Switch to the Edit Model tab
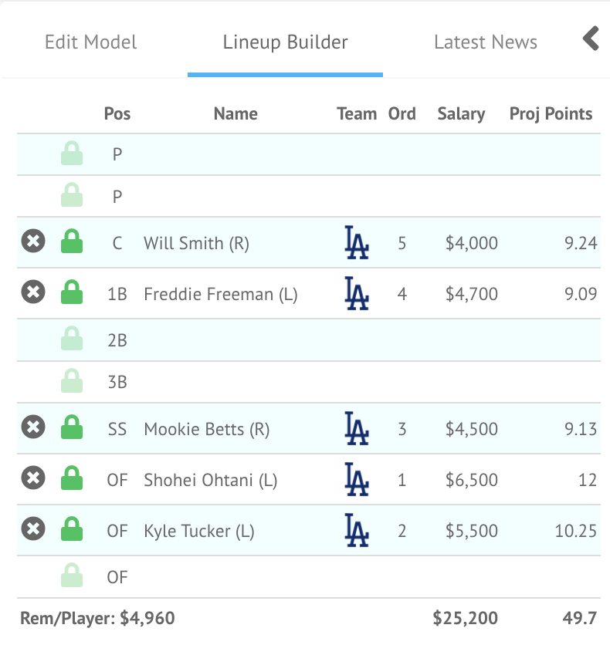 [90, 42]
